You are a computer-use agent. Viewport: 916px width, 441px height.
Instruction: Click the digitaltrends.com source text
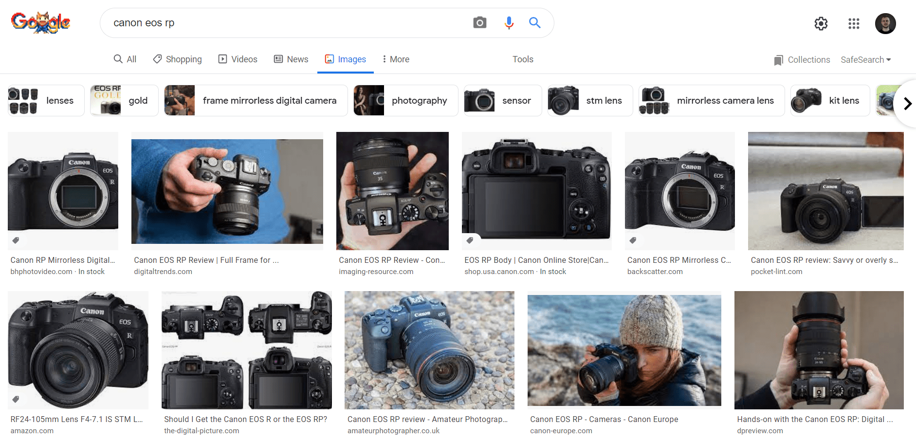pos(163,272)
